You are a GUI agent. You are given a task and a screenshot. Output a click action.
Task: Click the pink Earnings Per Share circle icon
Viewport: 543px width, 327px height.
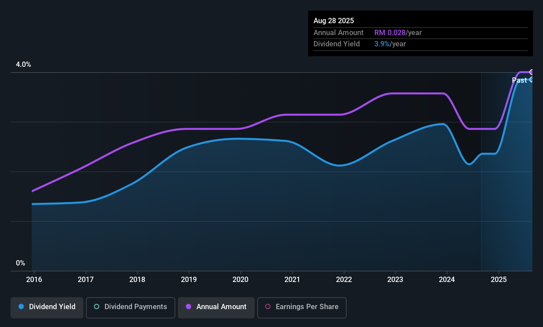[268, 306]
